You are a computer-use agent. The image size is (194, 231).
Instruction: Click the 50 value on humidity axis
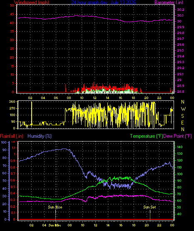pos(5,181)
